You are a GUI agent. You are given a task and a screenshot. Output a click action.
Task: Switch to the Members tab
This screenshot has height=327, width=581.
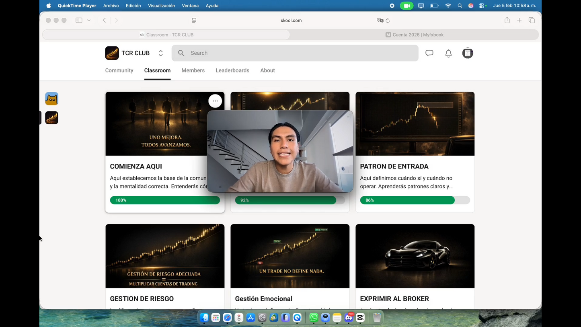tap(193, 70)
